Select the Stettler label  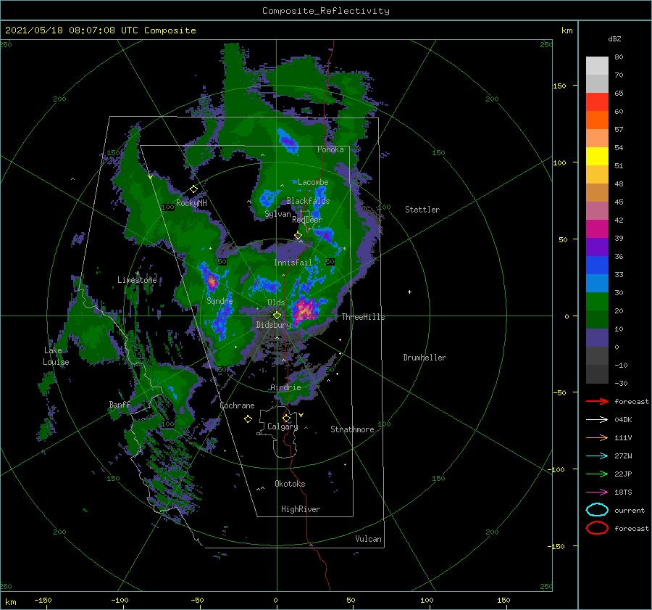click(x=422, y=210)
